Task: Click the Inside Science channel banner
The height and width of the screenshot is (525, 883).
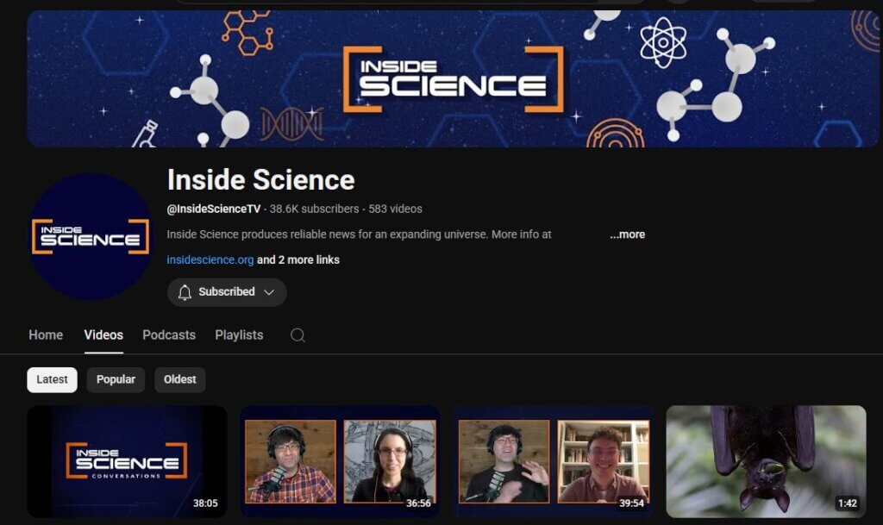Action: click(454, 78)
